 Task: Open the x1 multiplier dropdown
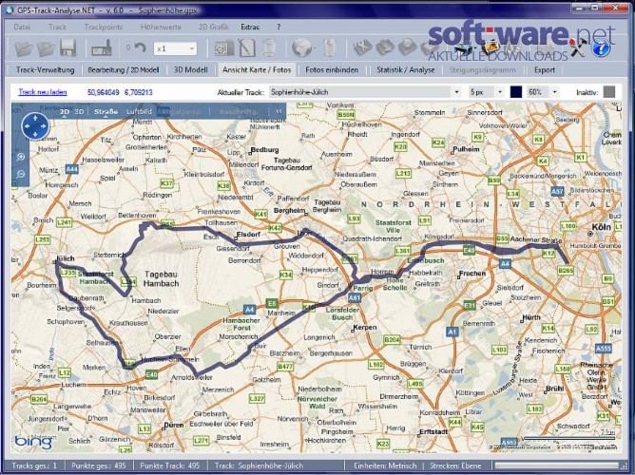[x=175, y=48]
